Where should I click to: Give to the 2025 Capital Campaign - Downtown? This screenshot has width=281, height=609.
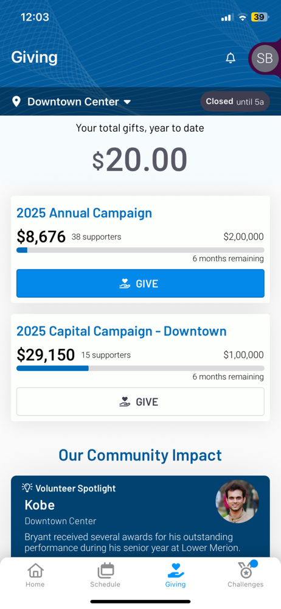pos(140,401)
